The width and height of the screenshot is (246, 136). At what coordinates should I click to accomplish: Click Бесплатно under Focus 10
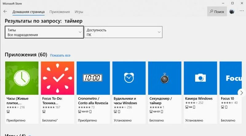[x=228, y=120]
